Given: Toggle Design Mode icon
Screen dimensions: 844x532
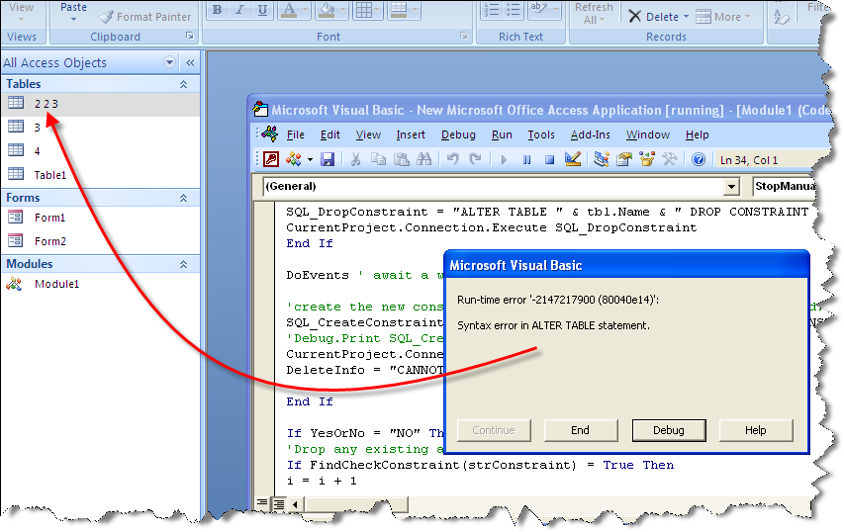Looking at the screenshot, I should (x=572, y=159).
